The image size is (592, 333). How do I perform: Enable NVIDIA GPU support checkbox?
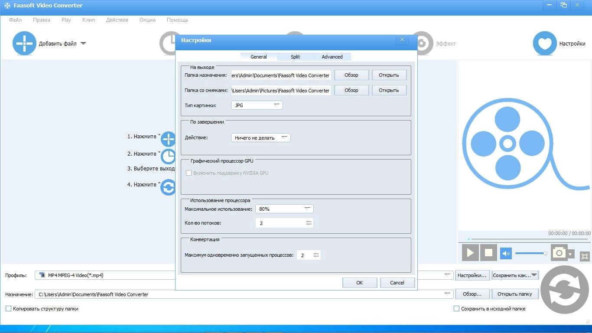coord(189,173)
